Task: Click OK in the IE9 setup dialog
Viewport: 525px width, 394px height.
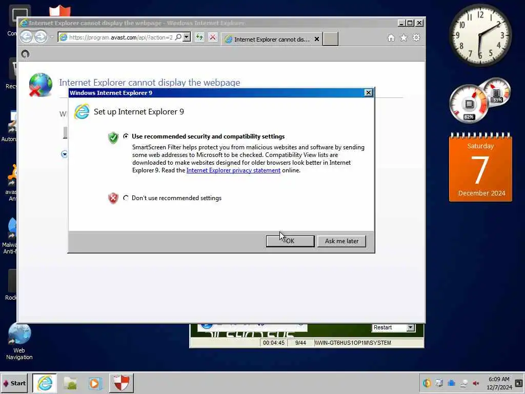Action: click(x=290, y=241)
